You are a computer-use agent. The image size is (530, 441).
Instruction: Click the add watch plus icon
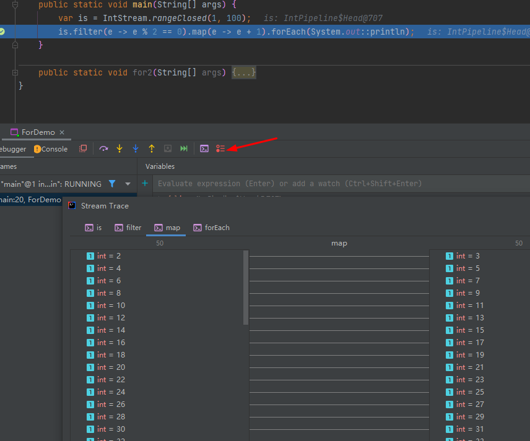pos(145,183)
